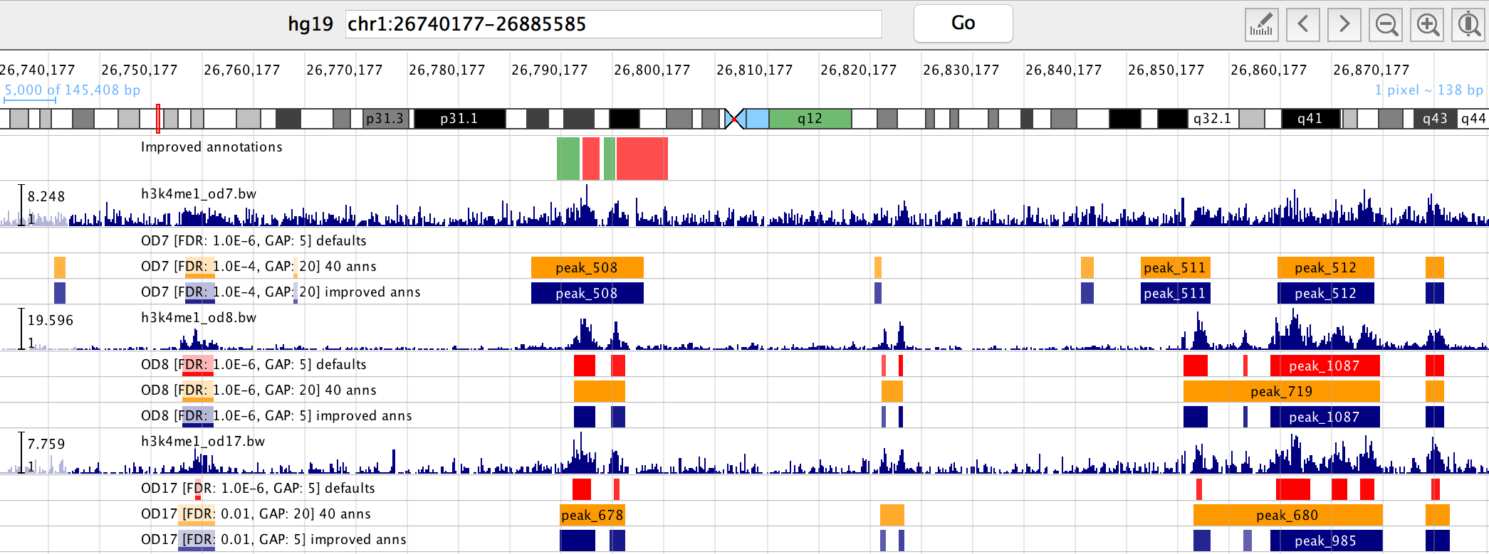Click the p31.1 band on ideogram

(459, 119)
